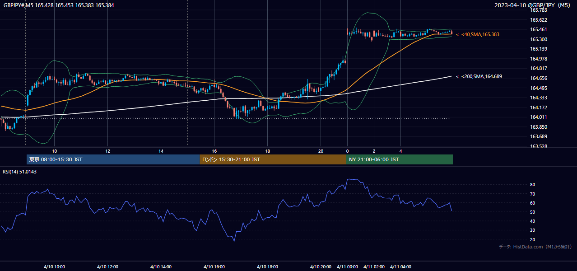Click RSI scale value 70
Image resolution: width=577 pixels, height=271 pixels.
coord(533,194)
